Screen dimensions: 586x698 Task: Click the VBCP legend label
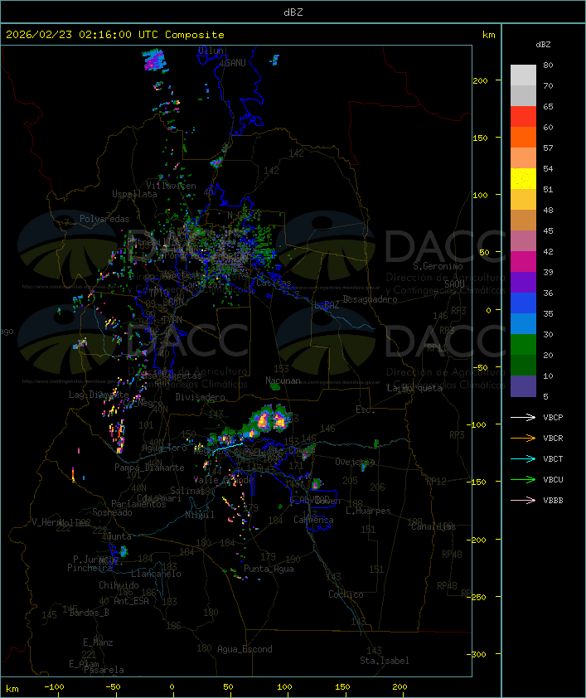(553, 418)
